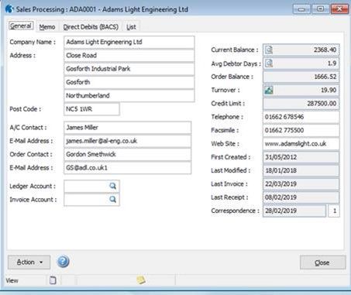Click the Correspondence count box showing 1
This screenshot has height=295, width=351.
(334, 211)
